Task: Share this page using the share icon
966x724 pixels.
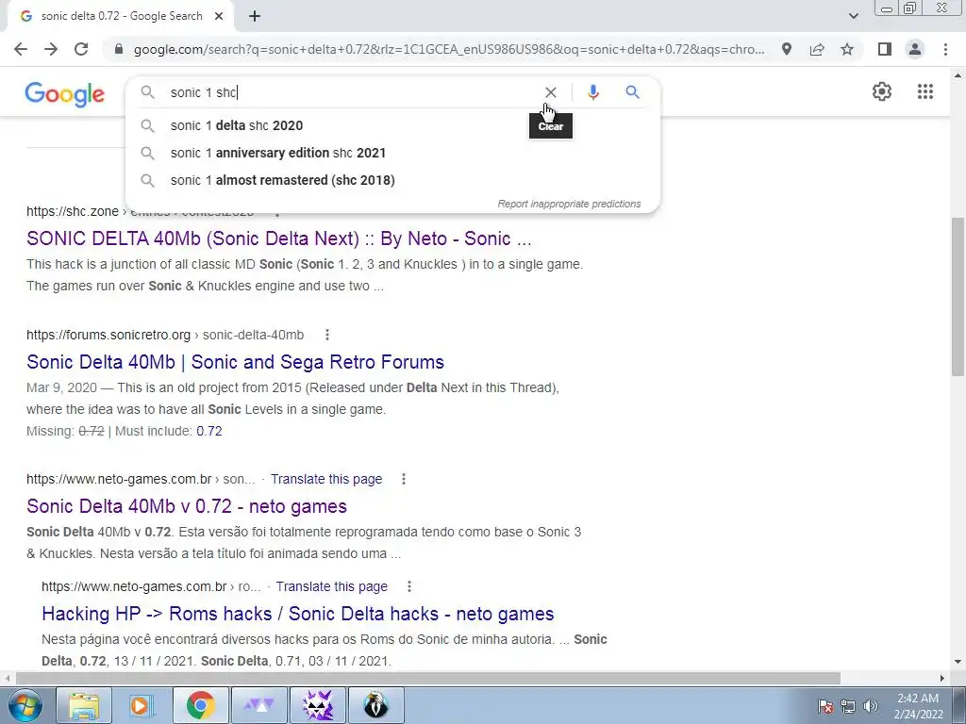Action: coord(817,49)
